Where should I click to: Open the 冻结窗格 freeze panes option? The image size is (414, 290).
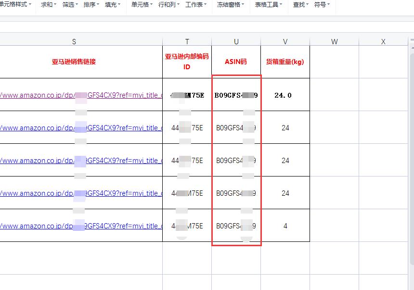coord(230,4)
